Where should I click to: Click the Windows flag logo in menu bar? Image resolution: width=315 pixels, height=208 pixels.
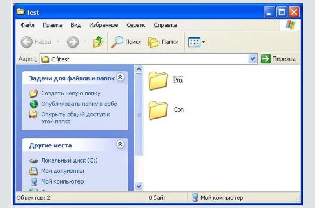(x=291, y=25)
